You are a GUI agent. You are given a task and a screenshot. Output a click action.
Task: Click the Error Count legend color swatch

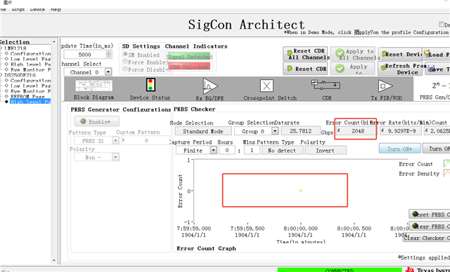pos(446,164)
